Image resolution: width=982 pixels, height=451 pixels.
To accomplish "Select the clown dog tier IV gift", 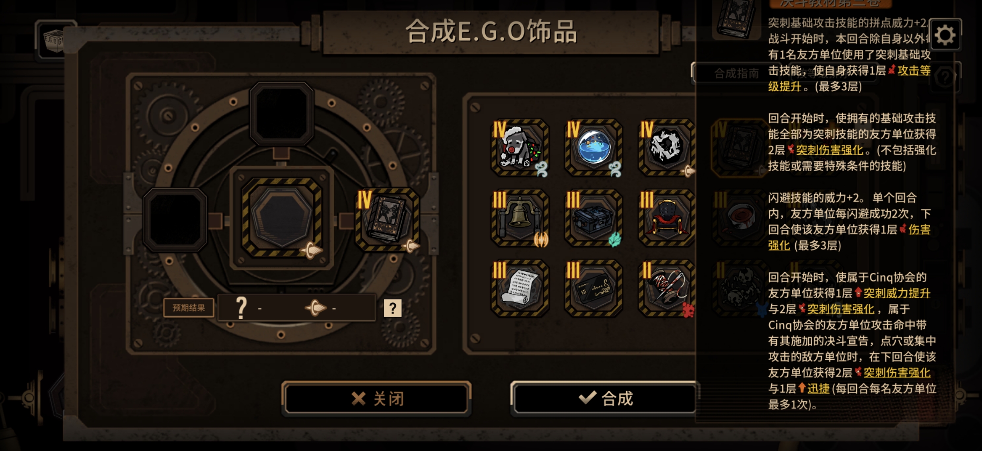I will tap(520, 148).
